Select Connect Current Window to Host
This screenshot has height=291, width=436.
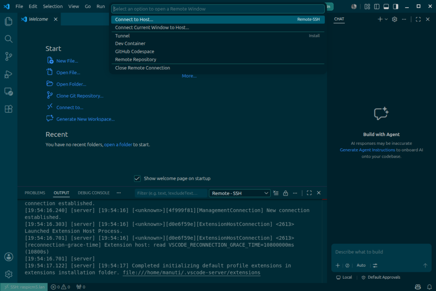[x=218, y=28]
